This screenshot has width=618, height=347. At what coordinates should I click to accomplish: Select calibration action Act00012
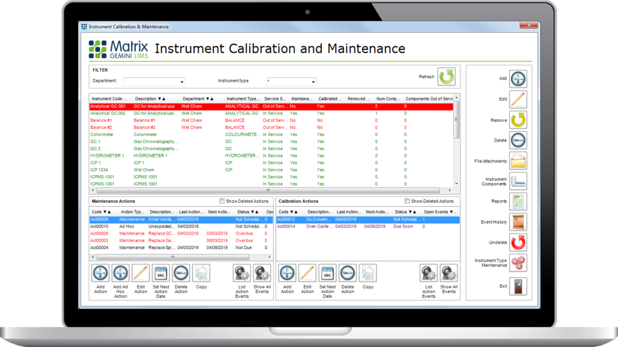(368, 219)
